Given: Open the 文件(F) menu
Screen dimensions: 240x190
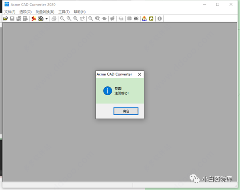Looking at the screenshot, I should pyautogui.click(x=10, y=12).
